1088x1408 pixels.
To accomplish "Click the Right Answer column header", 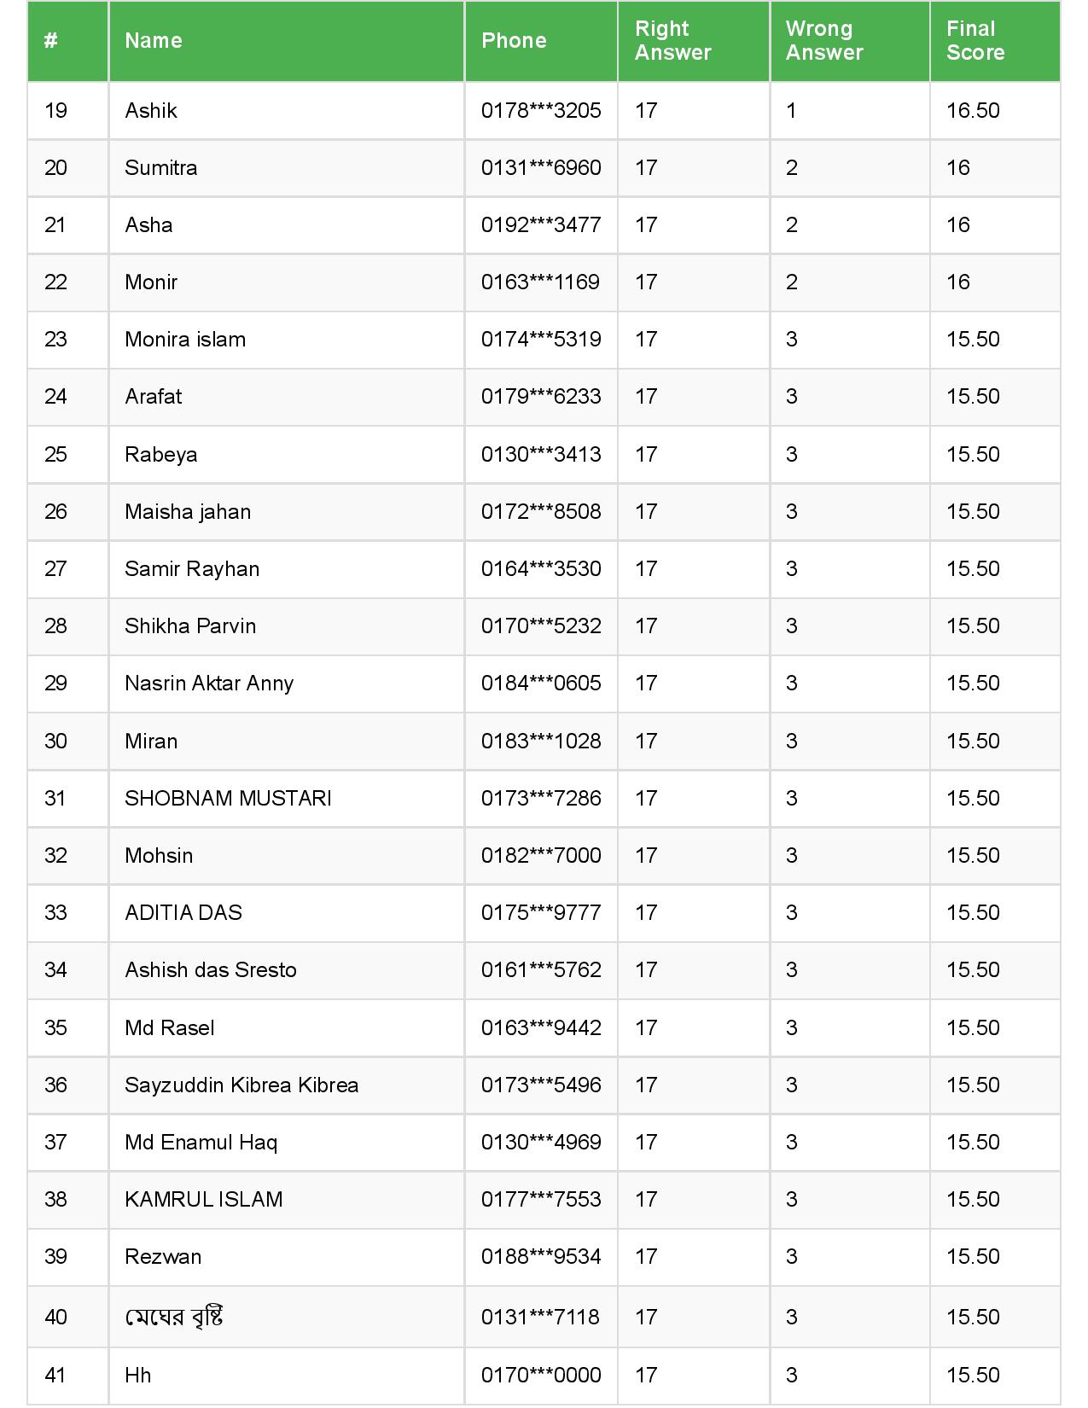I will coord(672,41).
